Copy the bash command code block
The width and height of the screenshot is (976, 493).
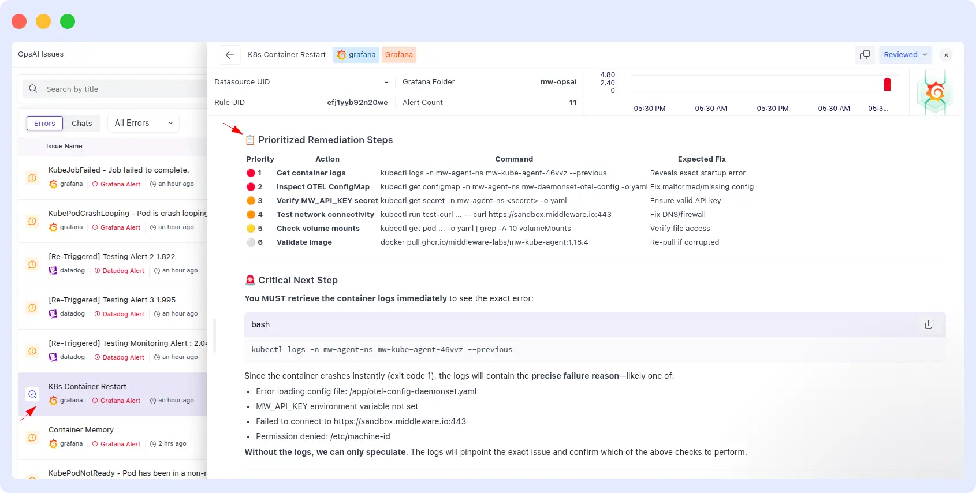pos(929,324)
